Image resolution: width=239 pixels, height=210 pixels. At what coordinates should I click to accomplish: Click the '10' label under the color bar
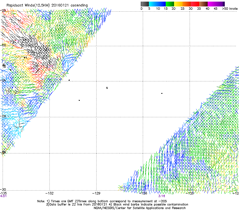pos(158,9)
